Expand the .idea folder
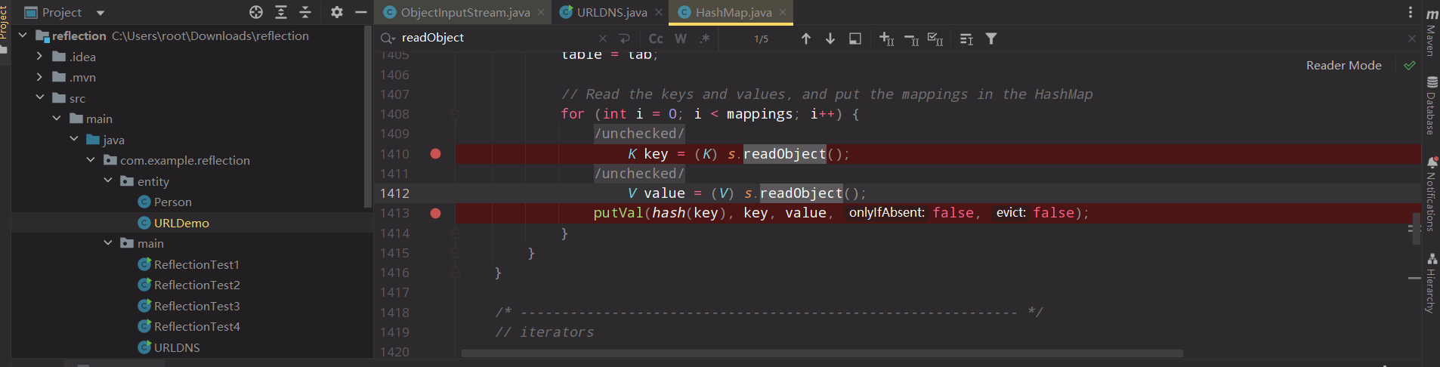This screenshot has width=1440, height=367. point(39,57)
